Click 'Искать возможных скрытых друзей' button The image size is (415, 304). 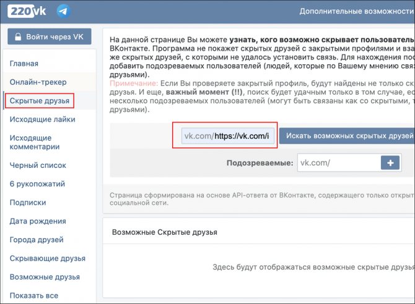click(x=347, y=136)
